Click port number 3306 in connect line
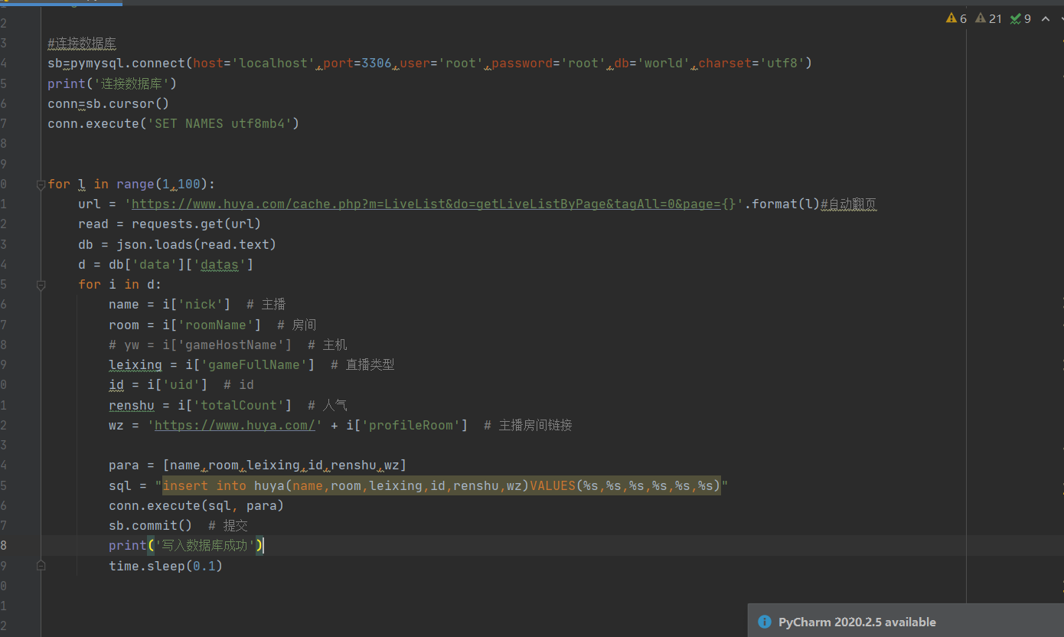Screen dimensions: 1064x637 377,63
